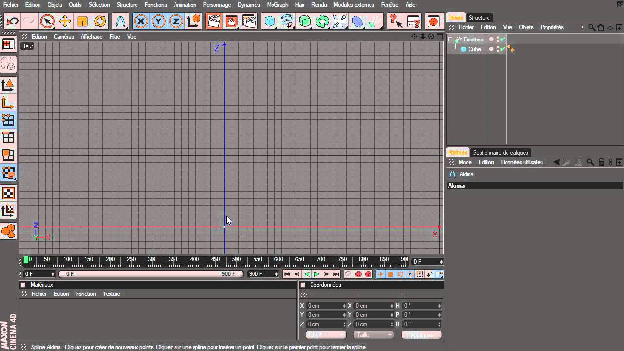Play the animation forward
The width and height of the screenshot is (624, 351).
click(x=316, y=274)
